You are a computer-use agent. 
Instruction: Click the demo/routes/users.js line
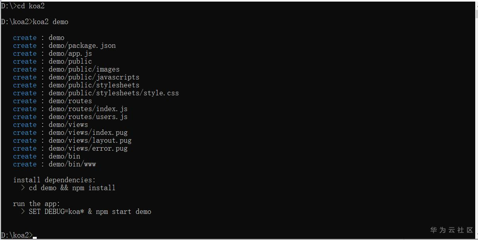click(88, 117)
